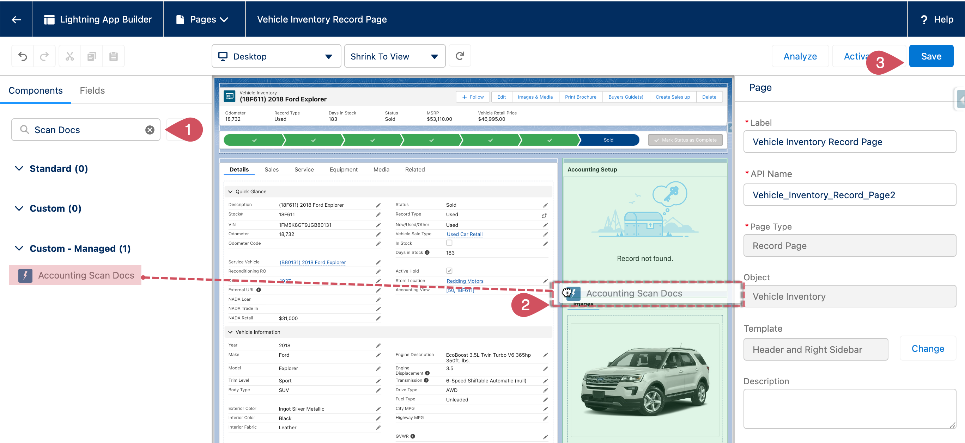Viewport: 965px width, 443px height.
Task: Click the redo icon in toolbar
Action: pyautogui.click(x=44, y=56)
